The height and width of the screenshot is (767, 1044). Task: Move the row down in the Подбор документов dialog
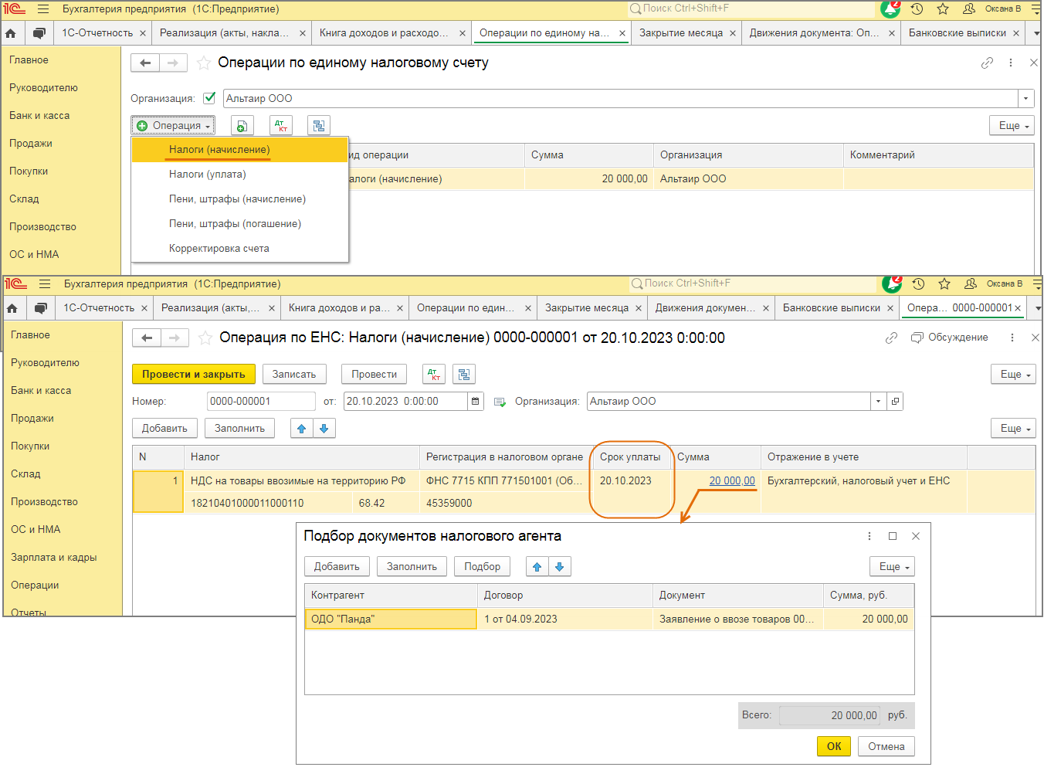[560, 567]
